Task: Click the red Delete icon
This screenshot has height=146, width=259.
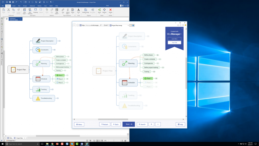Action: coord(110,10)
